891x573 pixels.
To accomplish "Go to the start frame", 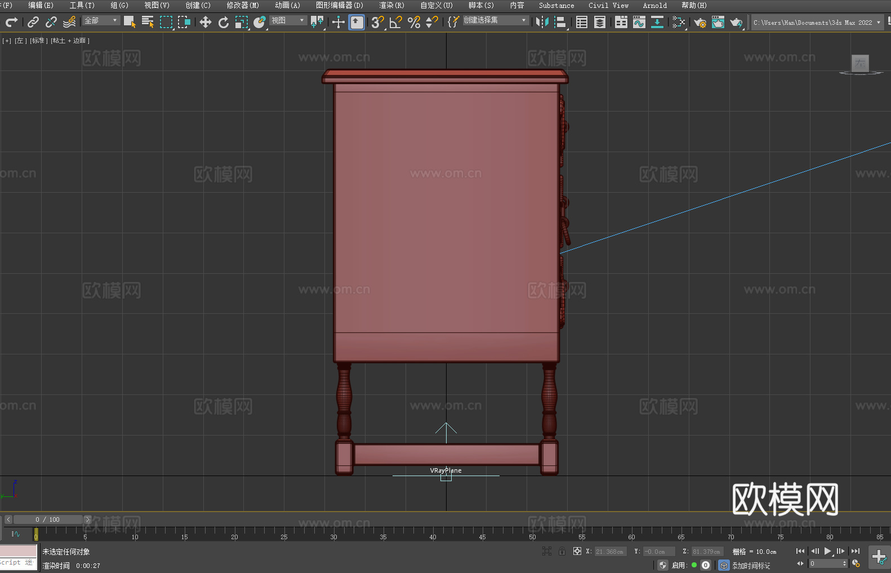I will point(800,551).
